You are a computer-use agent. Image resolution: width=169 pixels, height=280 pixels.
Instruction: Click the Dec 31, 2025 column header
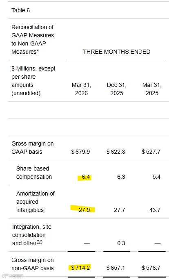coord(117,89)
